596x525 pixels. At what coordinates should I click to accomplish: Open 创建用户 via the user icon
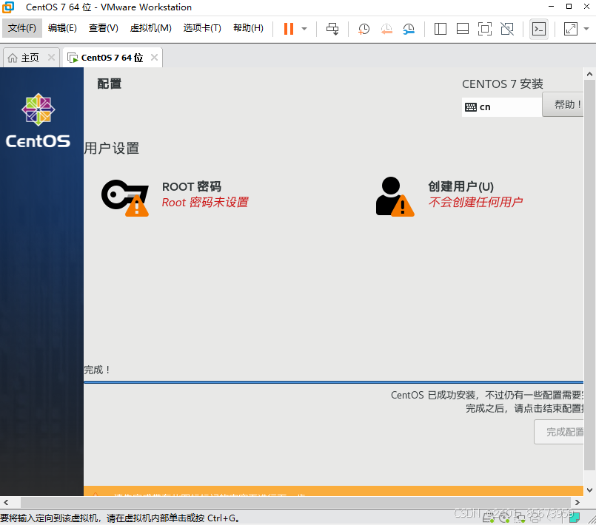click(395, 197)
